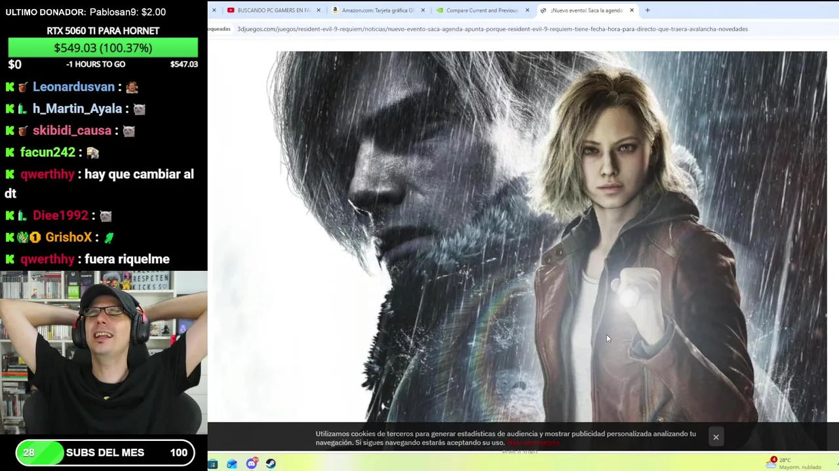Click username facun242 in chat
Image resolution: width=839 pixels, height=471 pixels.
point(48,152)
